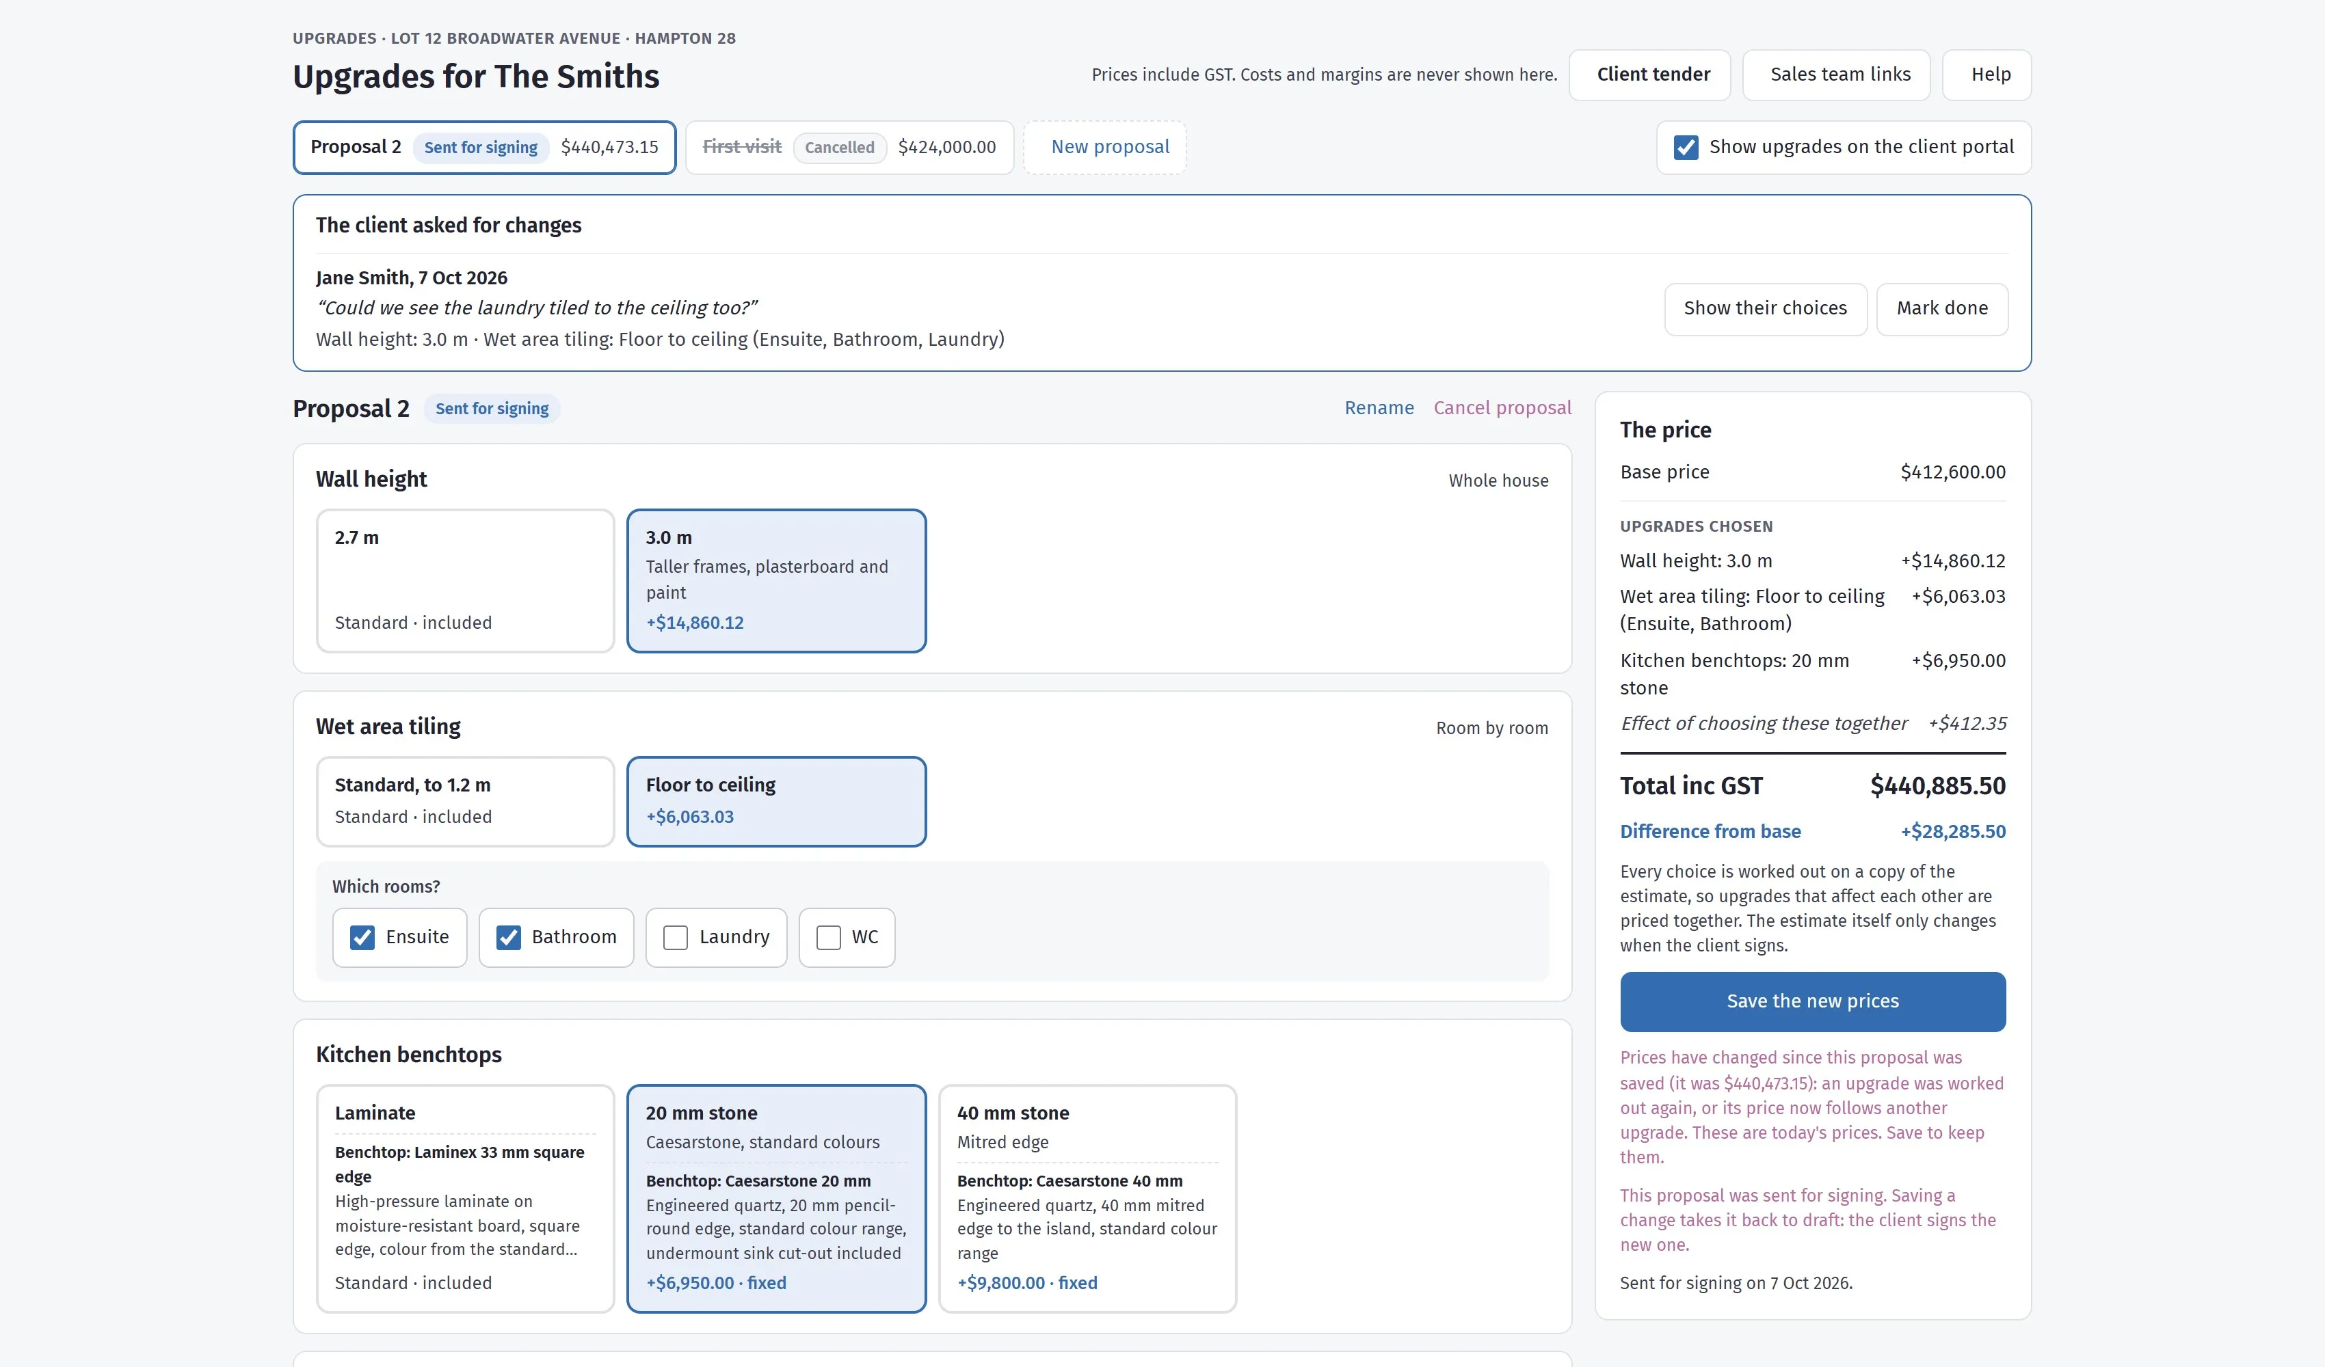This screenshot has width=2325, height=1367.
Task: Click the $440,885.50 total inc GST
Action: 1937,786
